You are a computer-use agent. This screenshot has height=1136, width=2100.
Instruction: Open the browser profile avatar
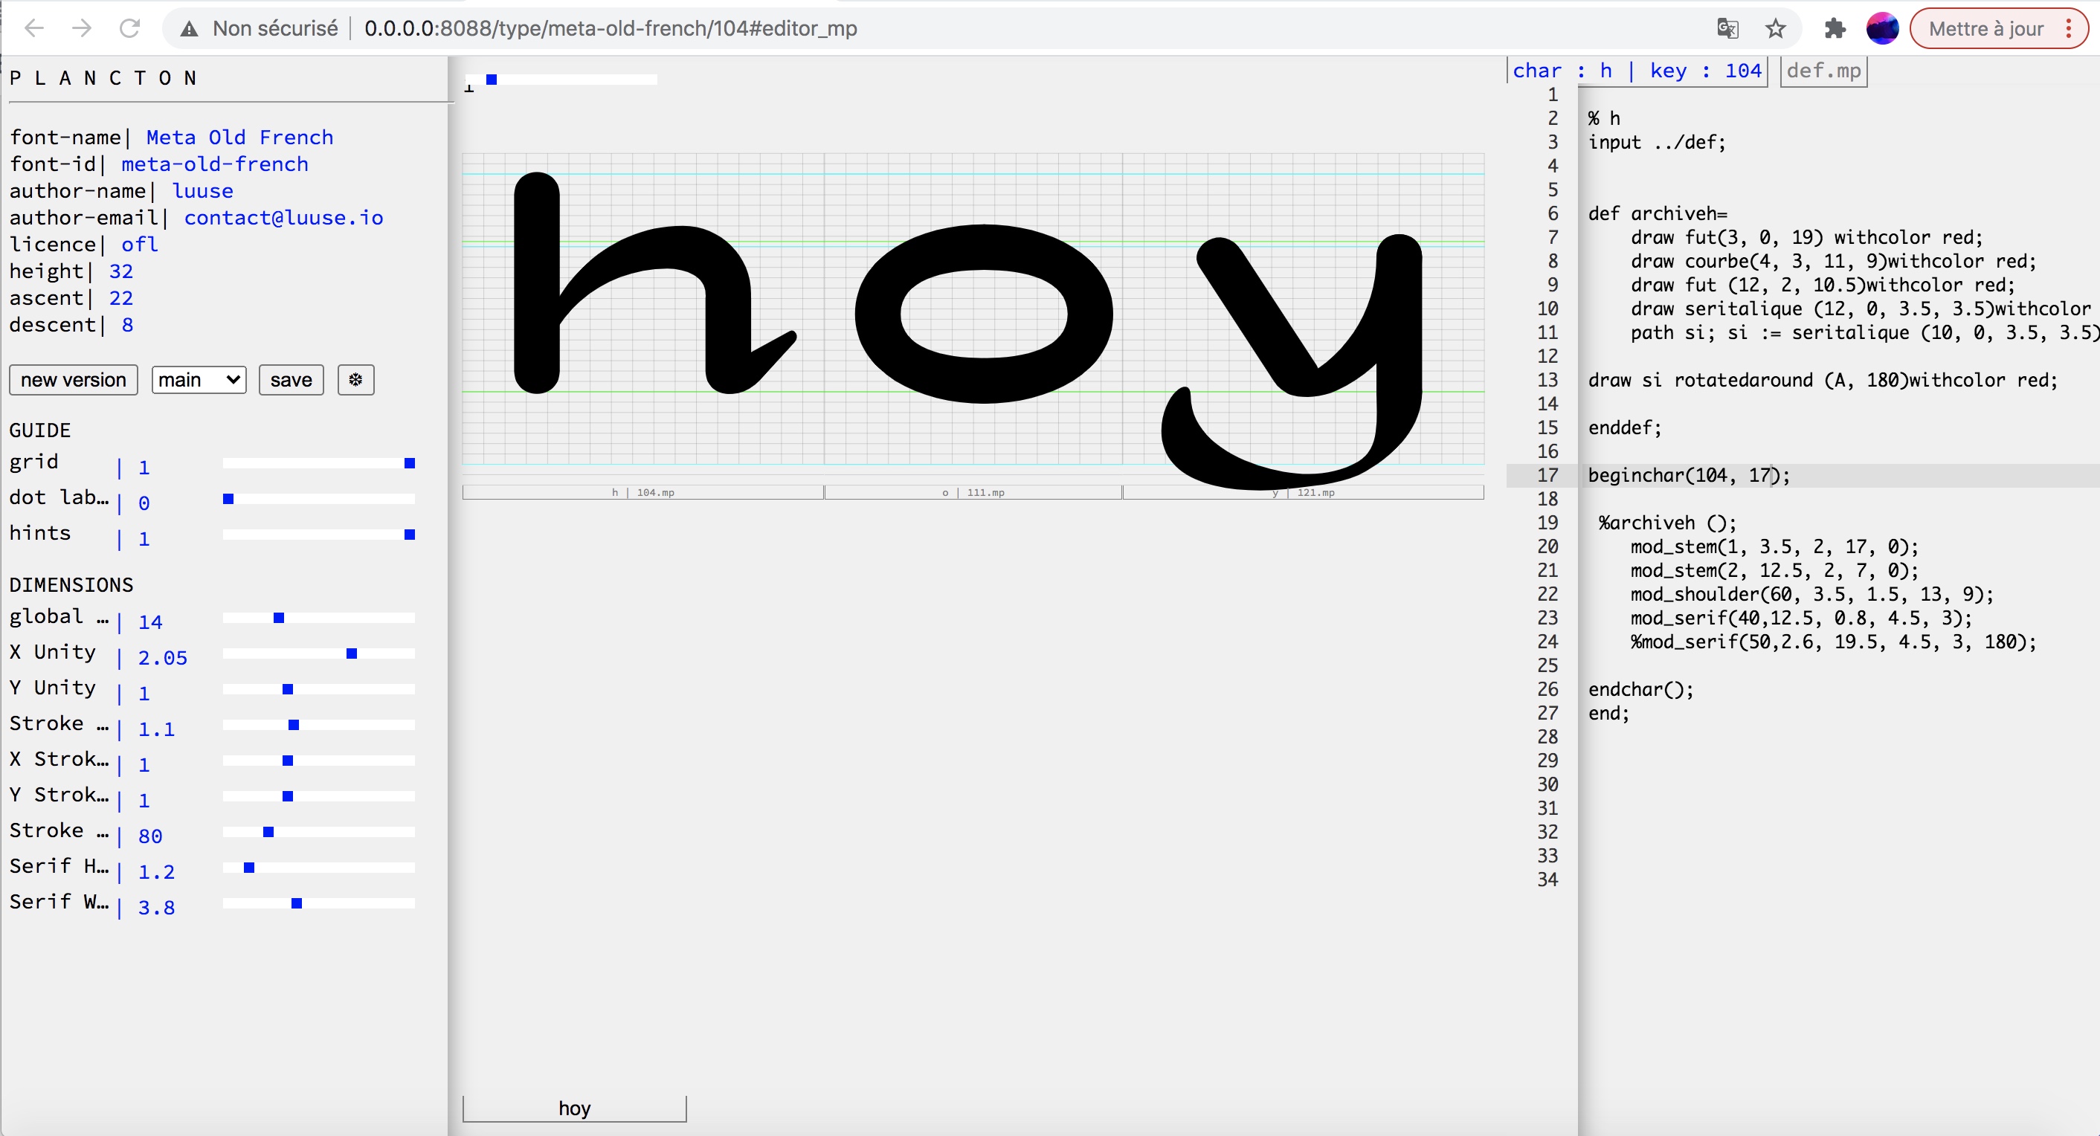click(1881, 28)
